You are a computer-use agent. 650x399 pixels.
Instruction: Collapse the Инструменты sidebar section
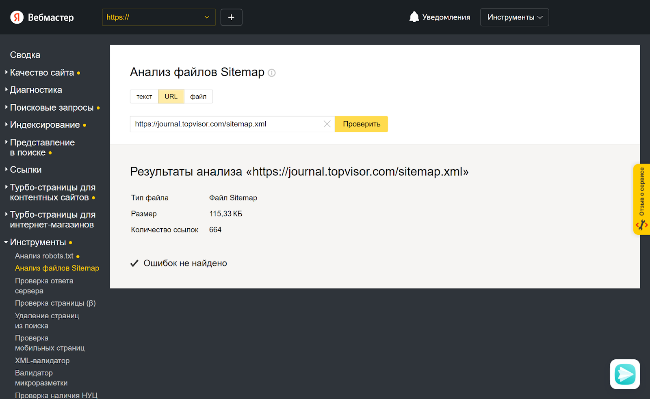coord(38,242)
